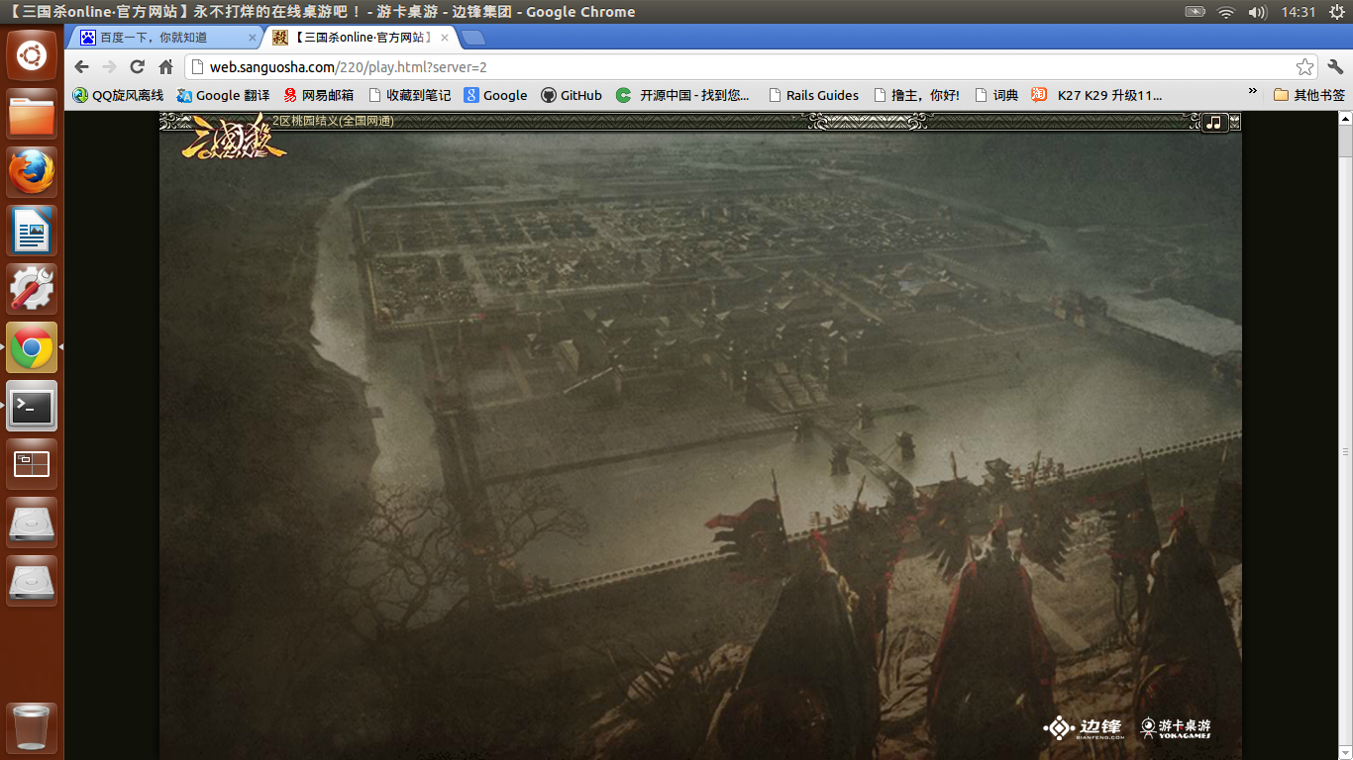1353x760 pixels.
Task: Open the Trash in the launcher
Action: [x=32, y=728]
